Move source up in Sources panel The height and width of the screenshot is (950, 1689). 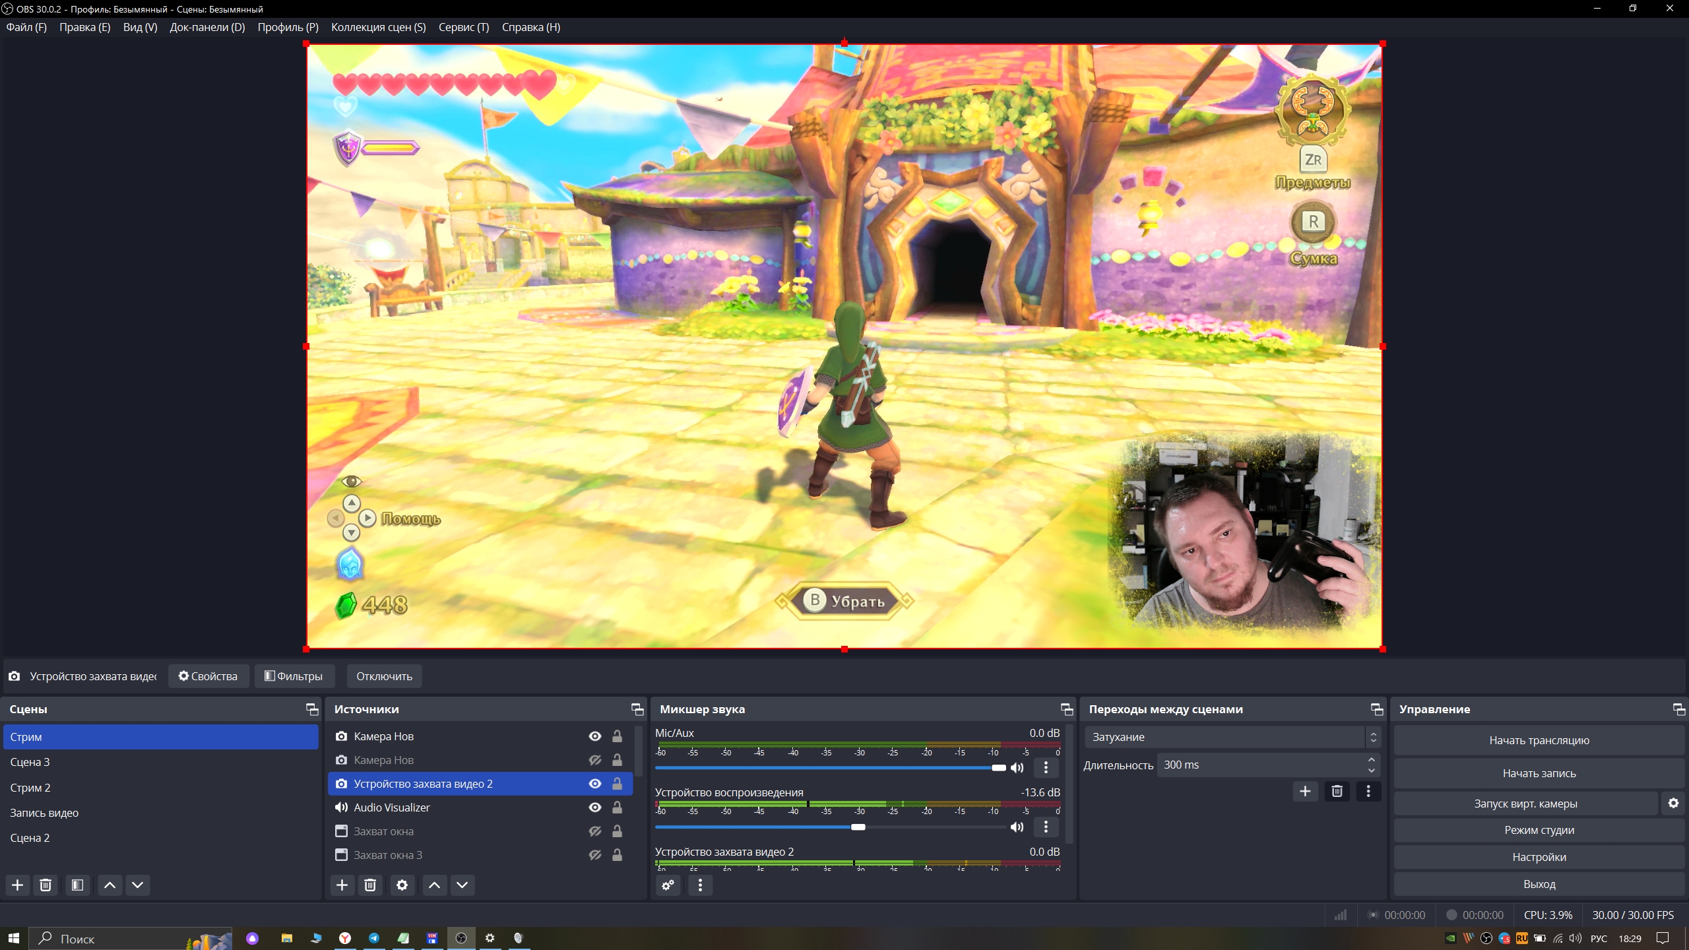[x=434, y=885]
